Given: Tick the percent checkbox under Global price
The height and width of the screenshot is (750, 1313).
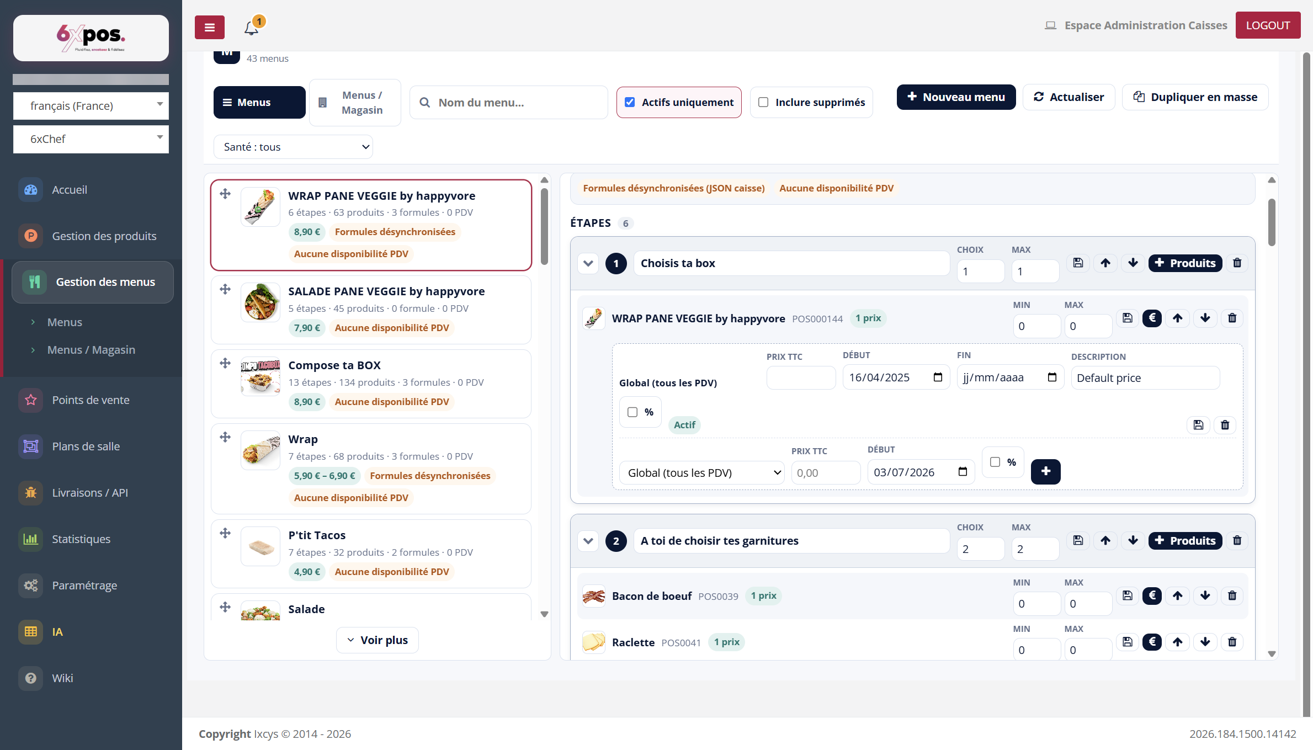Looking at the screenshot, I should click(x=632, y=412).
